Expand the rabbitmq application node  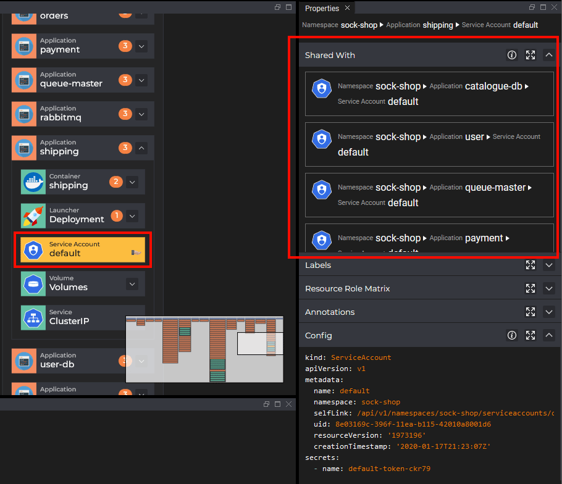[141, 114]
